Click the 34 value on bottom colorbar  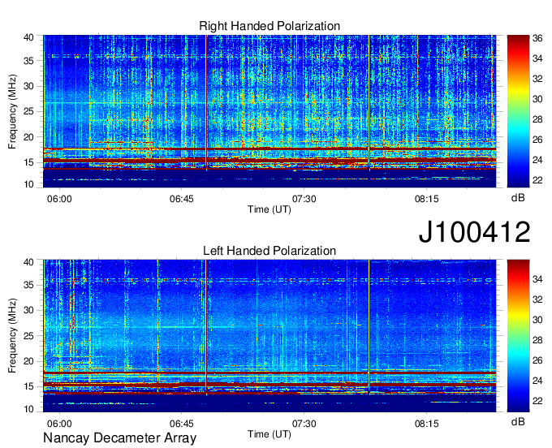[x=537, y=279]
